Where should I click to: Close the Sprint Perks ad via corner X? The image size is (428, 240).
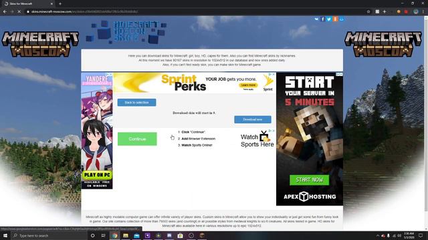point(274,74)
